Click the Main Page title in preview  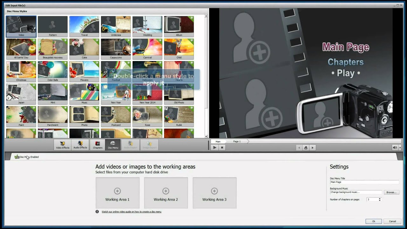346,47
